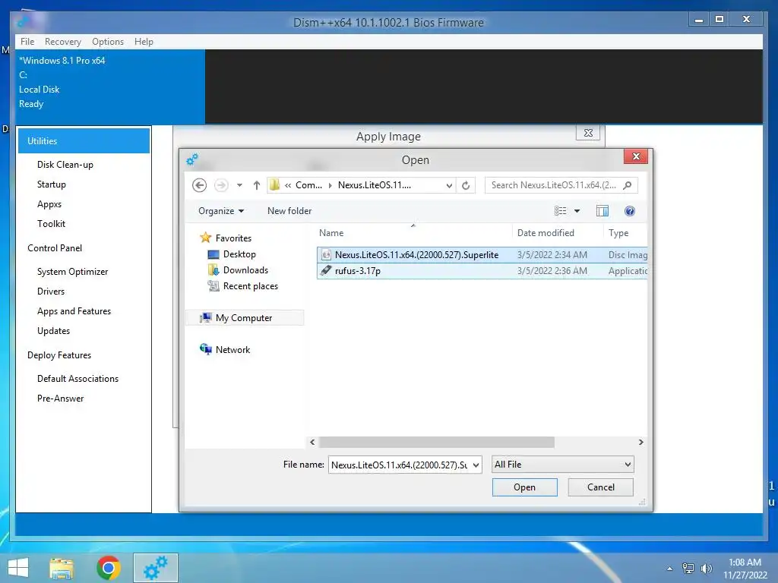Select Updates in sidebar
This screenshot has width=778, height=583.
pos(54,331)
